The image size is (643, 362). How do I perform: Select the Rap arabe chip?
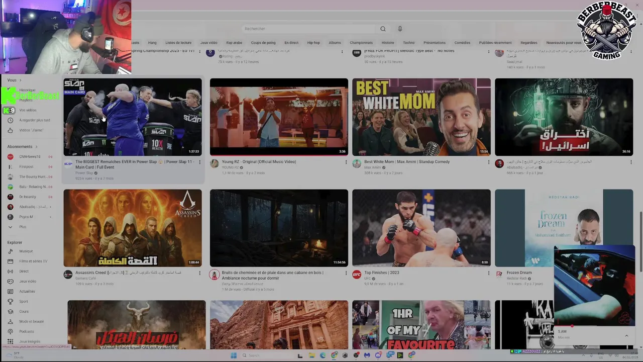click(x=234, y=43)
